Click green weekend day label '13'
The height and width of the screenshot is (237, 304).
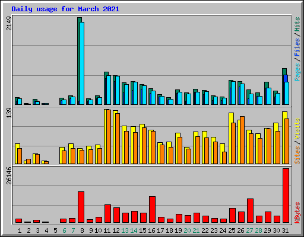coord(125,230)
